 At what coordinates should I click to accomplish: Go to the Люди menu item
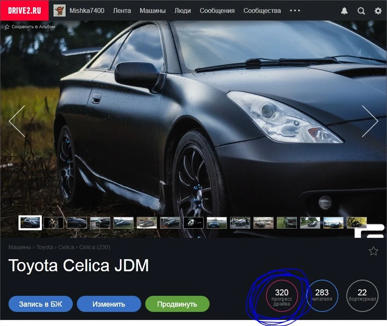[x=183, y=10]
